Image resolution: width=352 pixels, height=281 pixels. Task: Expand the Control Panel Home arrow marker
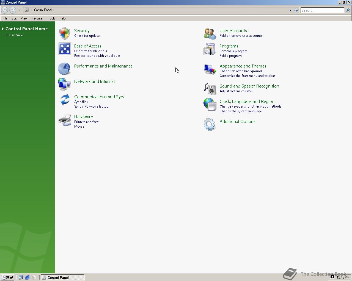2,29
